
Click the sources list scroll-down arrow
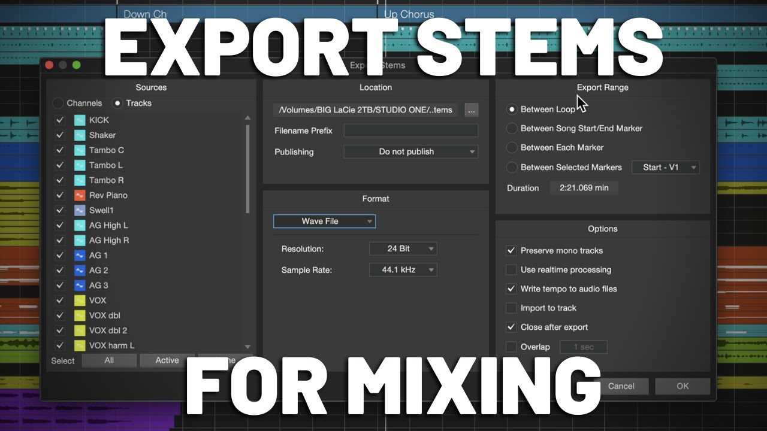click(247, 347)
